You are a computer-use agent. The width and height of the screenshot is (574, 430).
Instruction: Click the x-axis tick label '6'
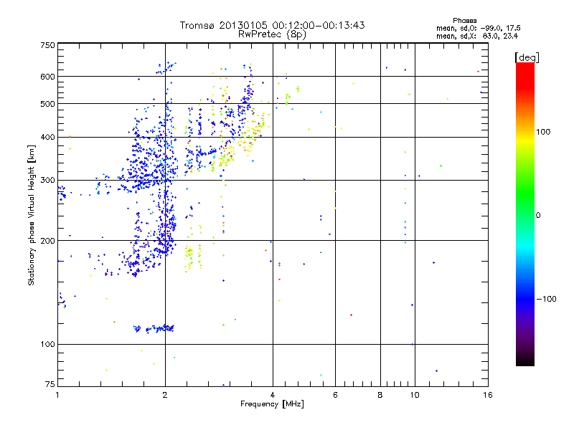click(335, 395)
